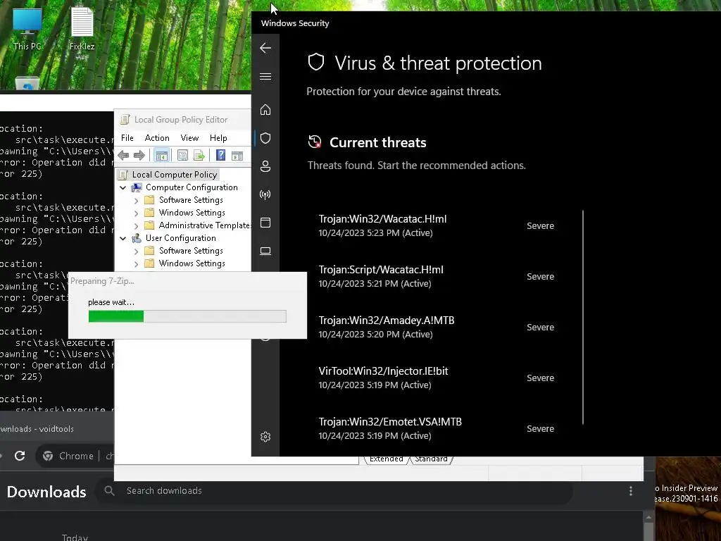This screenshot has width=721, height=541.
Task: Expand Software Settings under Computer Configuration
Action: tap(136, 201)
